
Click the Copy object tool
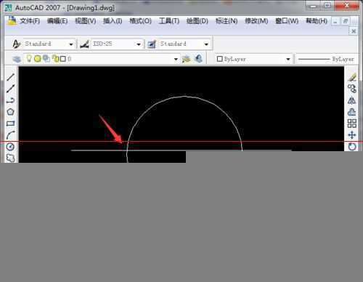point(352,89)
